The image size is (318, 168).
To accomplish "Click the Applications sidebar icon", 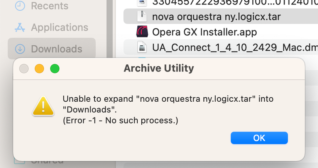I will [20, 27].
